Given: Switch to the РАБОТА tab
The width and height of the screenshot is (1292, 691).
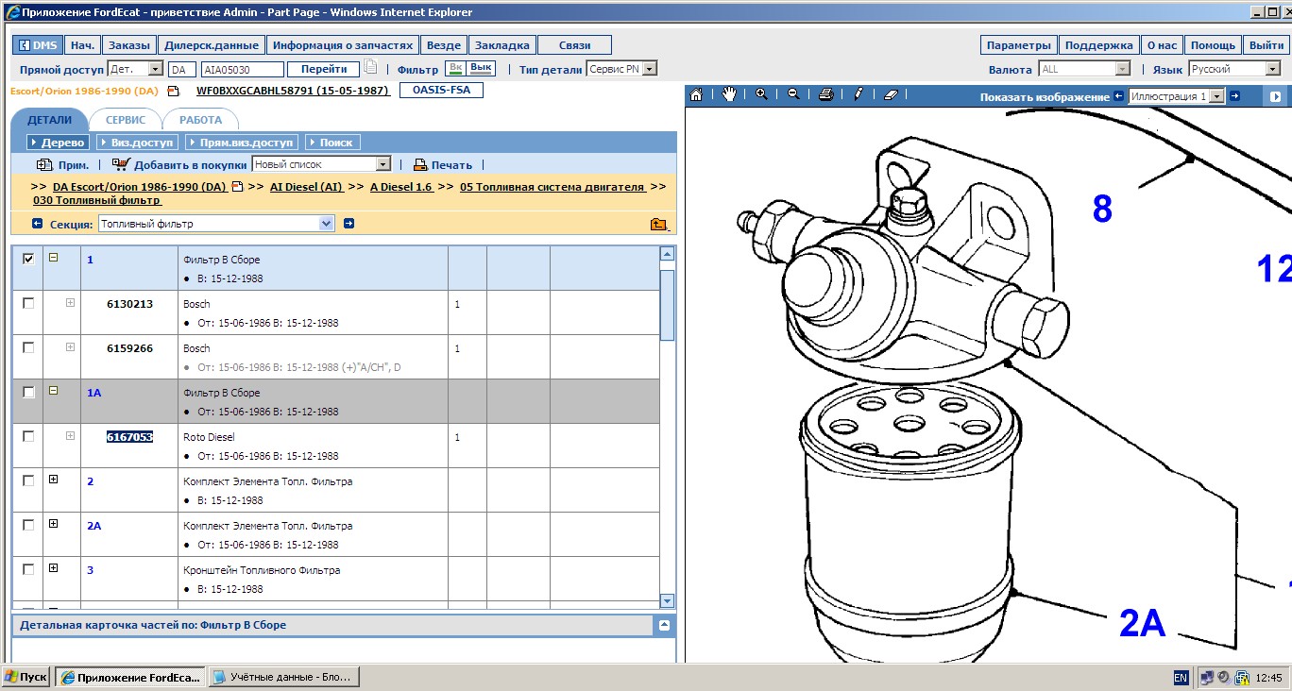Looking at the screenshot, I should pos(200,120).
